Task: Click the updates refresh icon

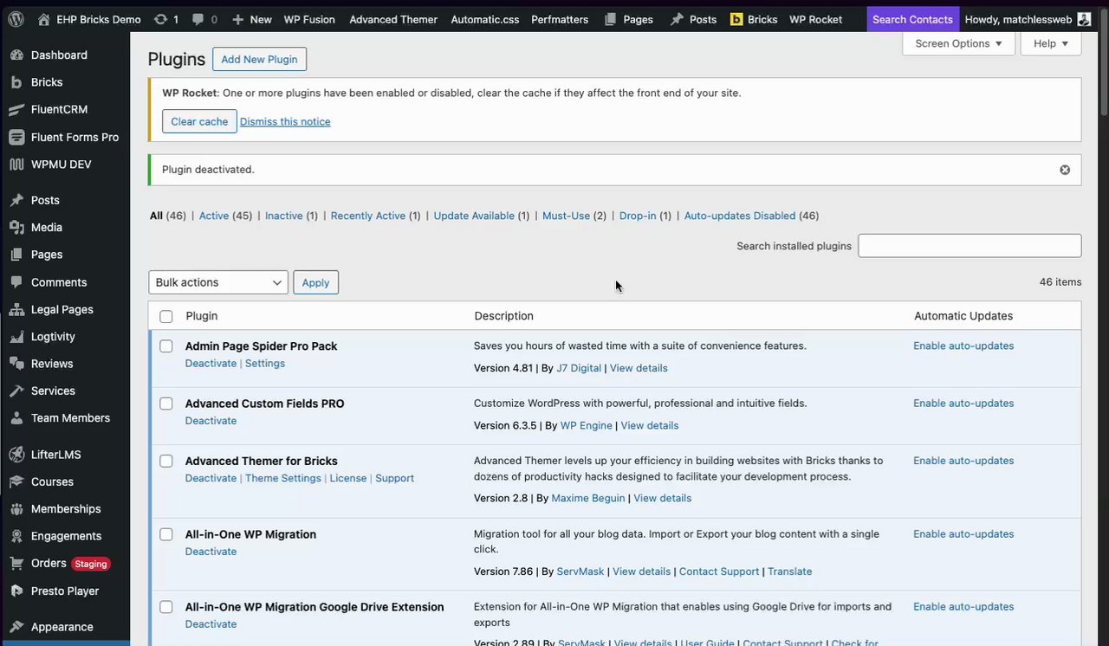Action: tap(160, 19)
